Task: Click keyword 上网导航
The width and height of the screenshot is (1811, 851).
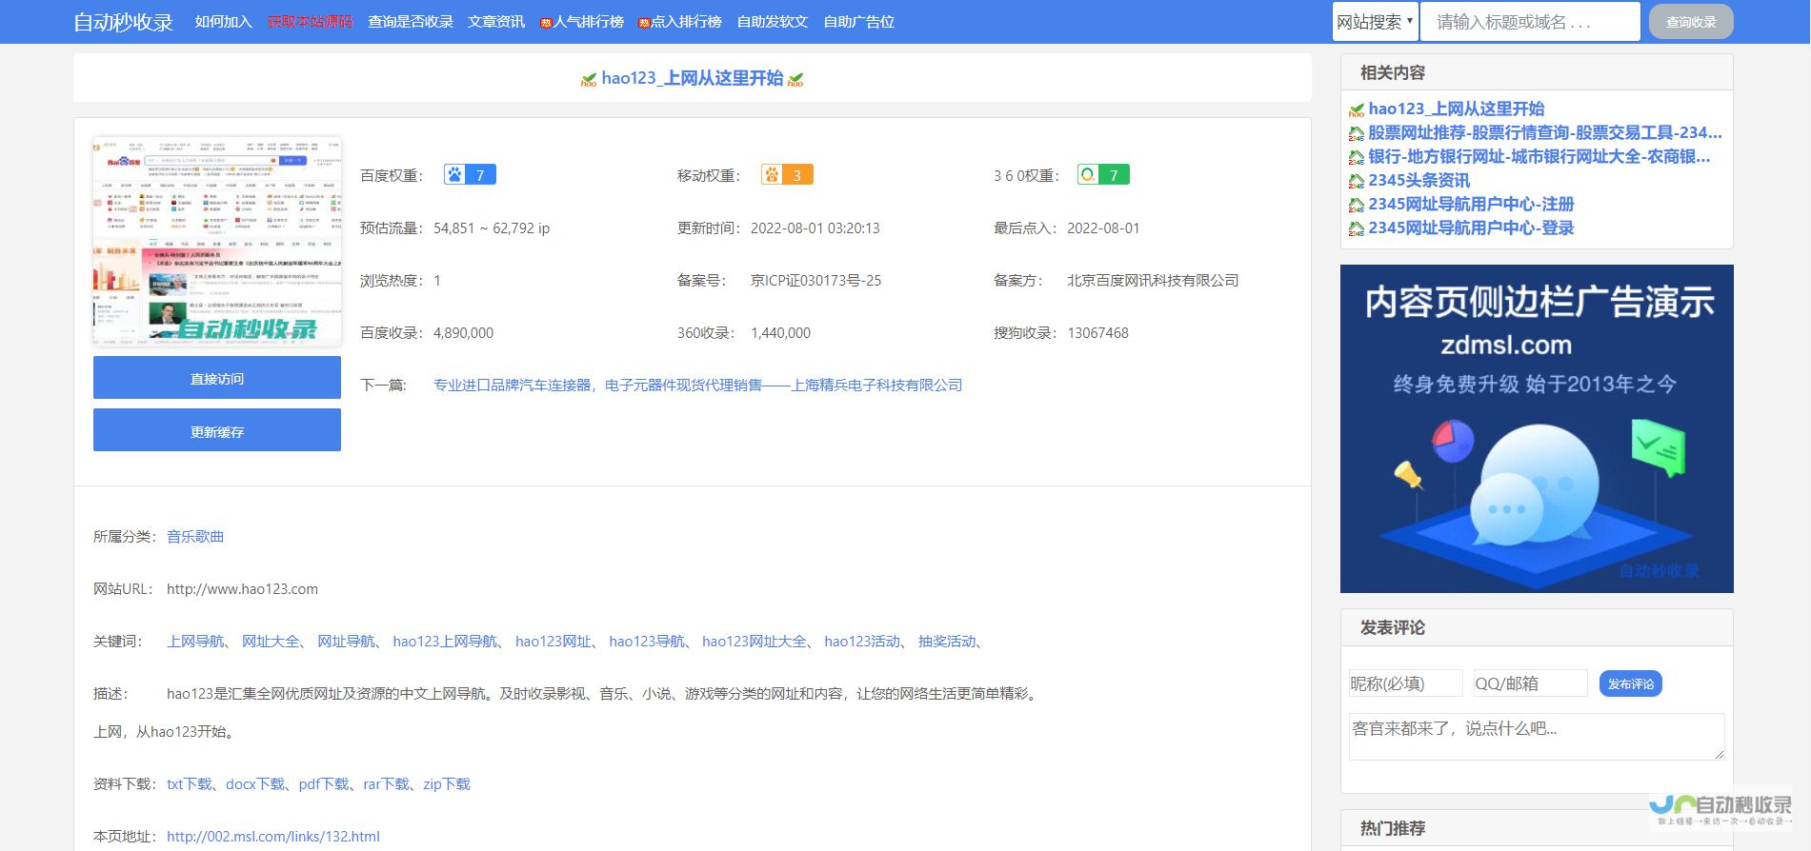Action: click(195, 642)
